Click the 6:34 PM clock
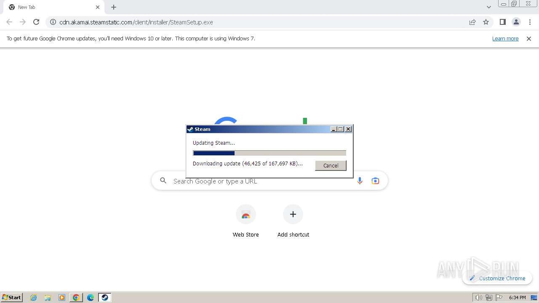539x303 pixels. 517,298
